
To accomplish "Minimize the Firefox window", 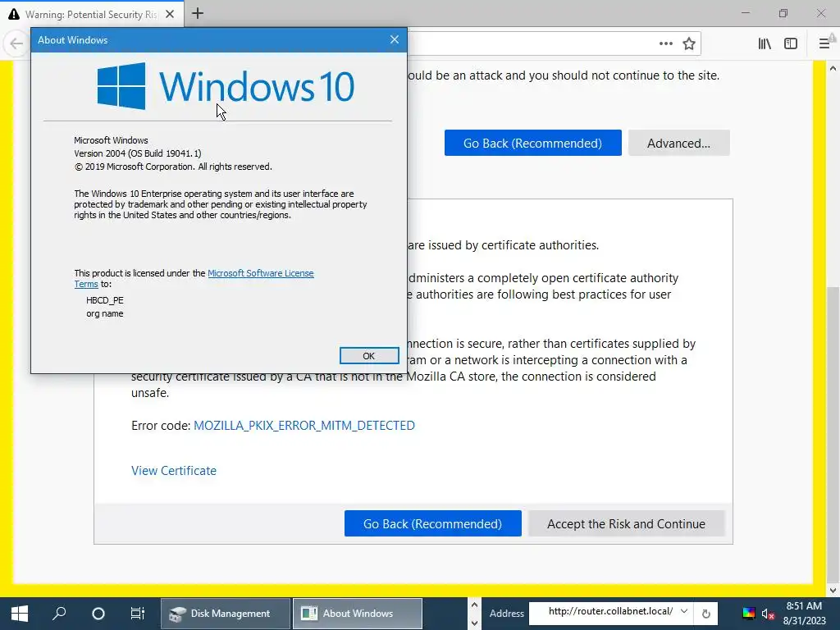I will coord(745,13).
